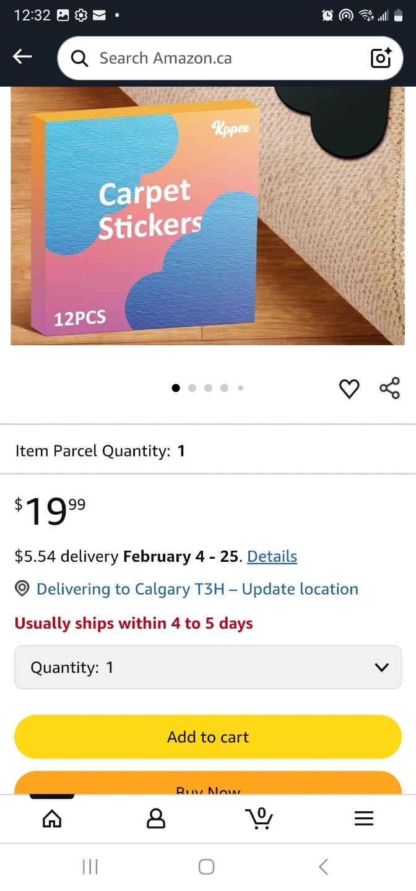Open the hamburger menu

pos(364,819)
